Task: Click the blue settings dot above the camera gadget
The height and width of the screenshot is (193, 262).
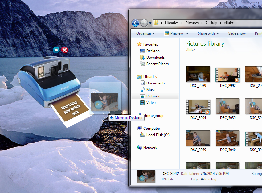Action: pos(56,50)
